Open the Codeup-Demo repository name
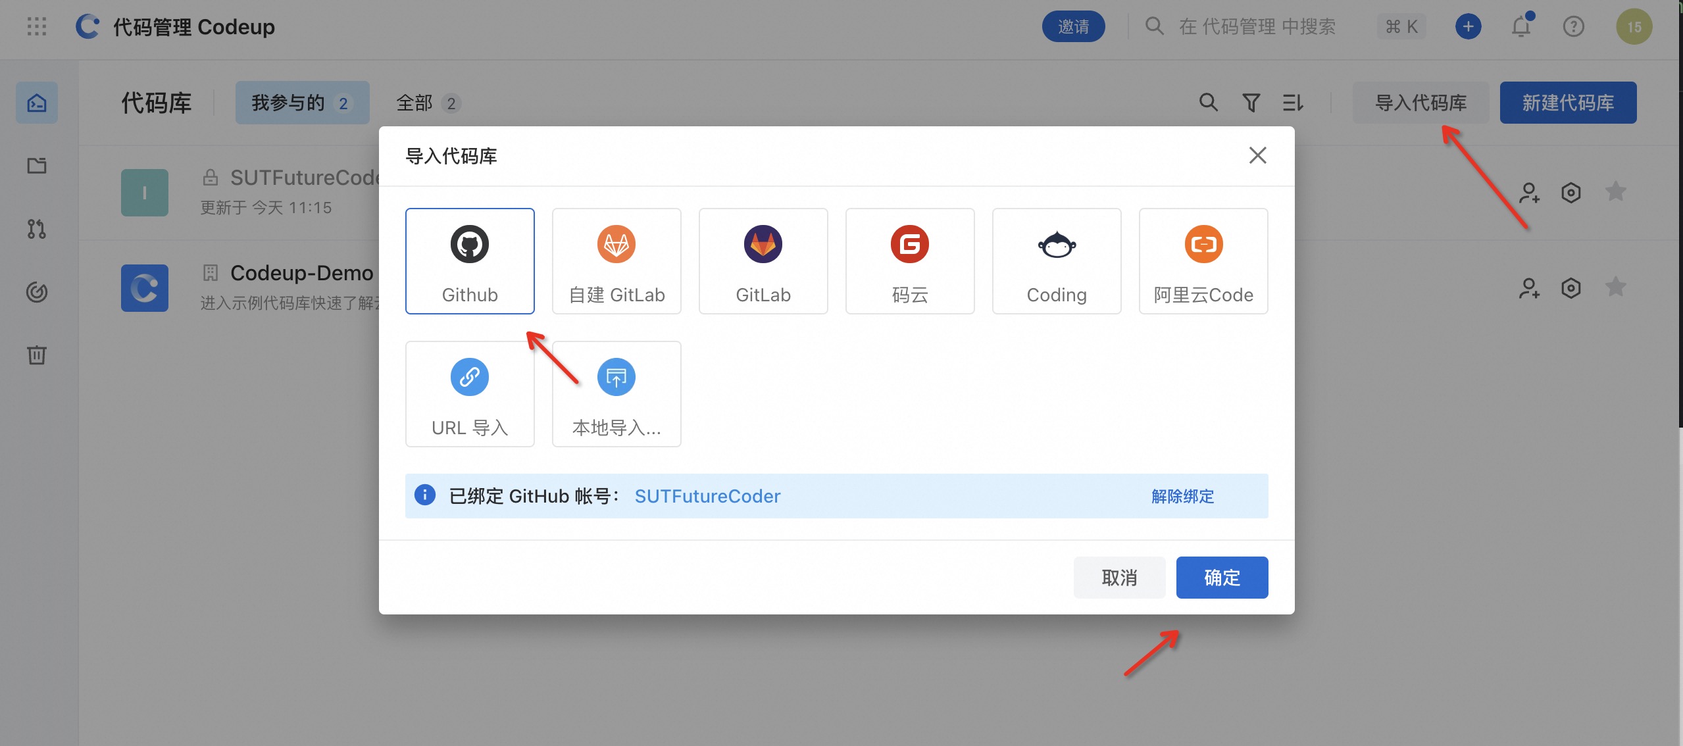The height and width of the screenshot is (746, 1683). 301,272
